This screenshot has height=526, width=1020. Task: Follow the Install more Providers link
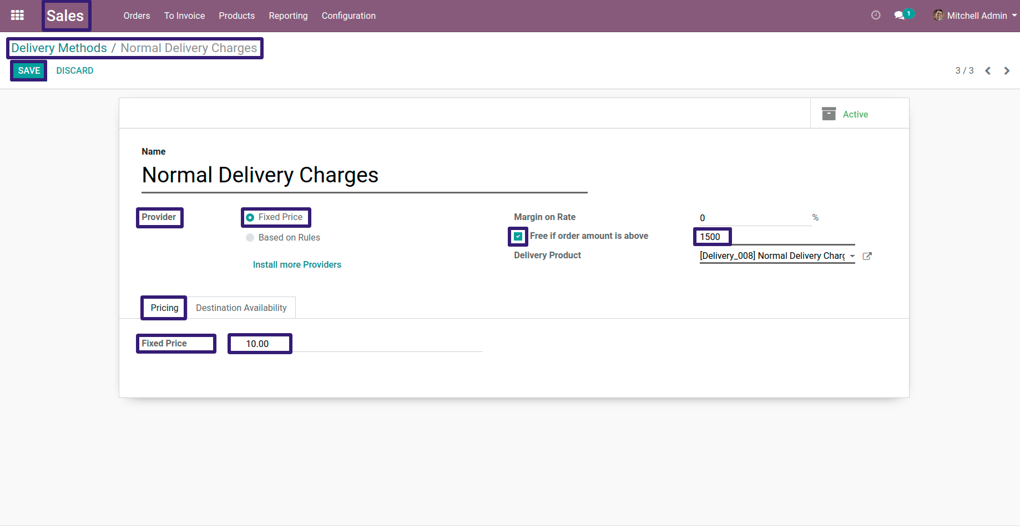pyautogui.click(x=297, y=264)
